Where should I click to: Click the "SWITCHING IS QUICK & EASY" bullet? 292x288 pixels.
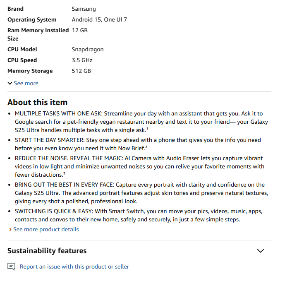pos(139,215)
